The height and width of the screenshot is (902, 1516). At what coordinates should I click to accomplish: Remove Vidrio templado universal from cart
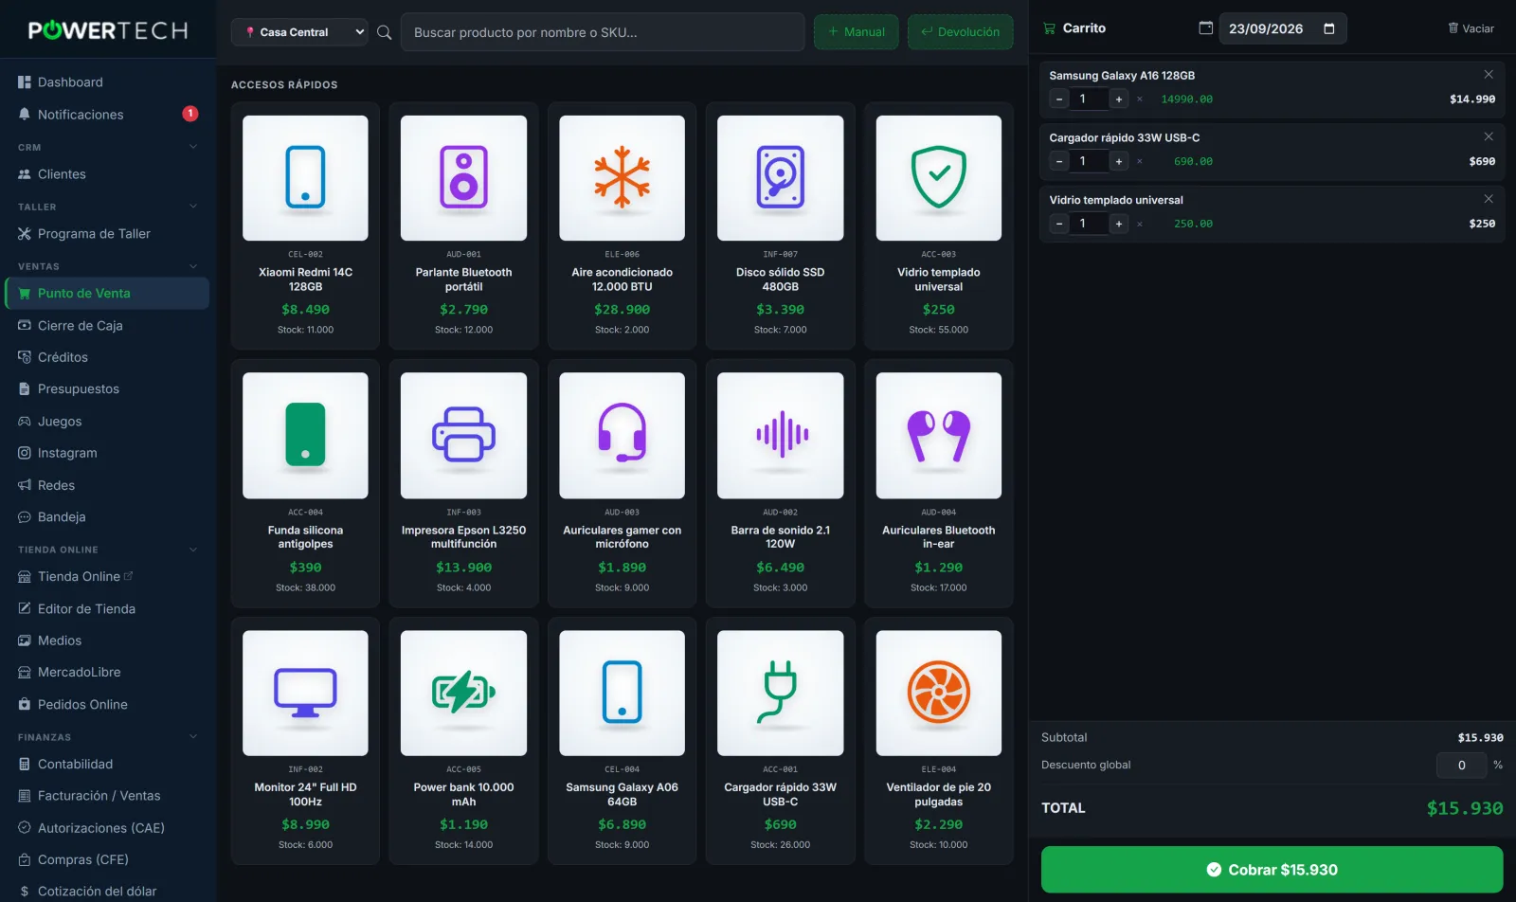click(1488, 199)
